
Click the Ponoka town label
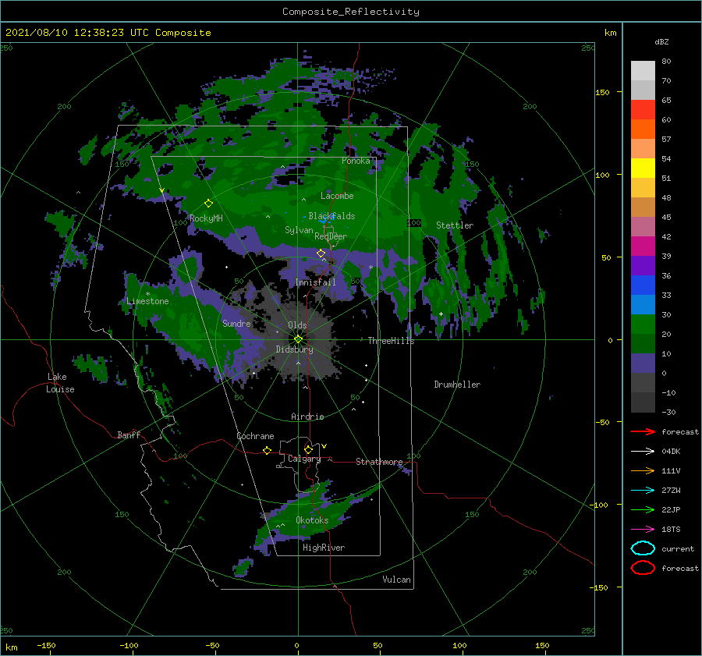coord(356,161)
